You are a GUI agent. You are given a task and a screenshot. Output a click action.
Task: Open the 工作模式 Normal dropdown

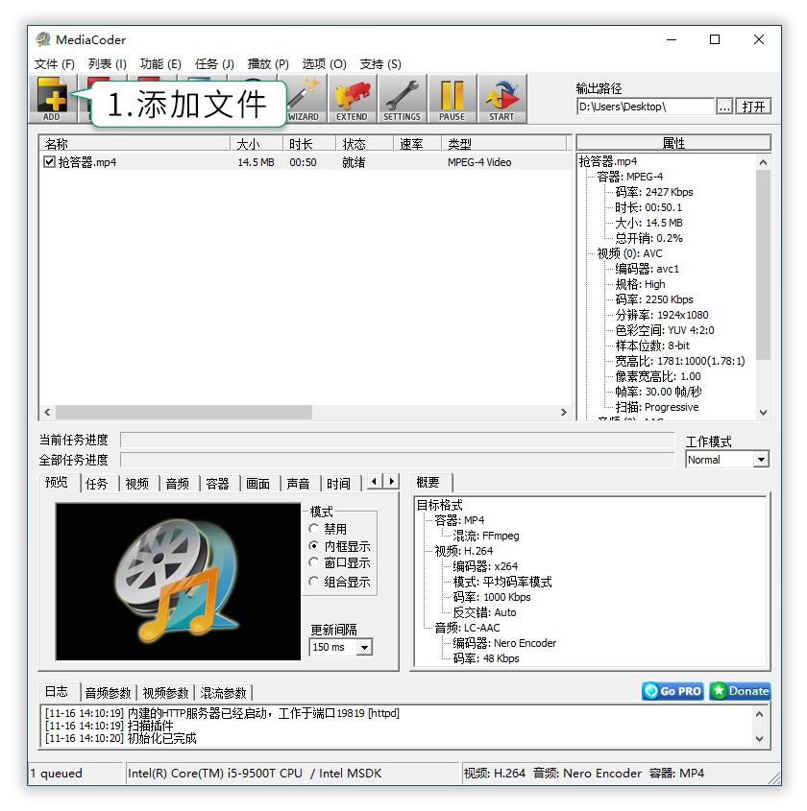pos(727,460)
